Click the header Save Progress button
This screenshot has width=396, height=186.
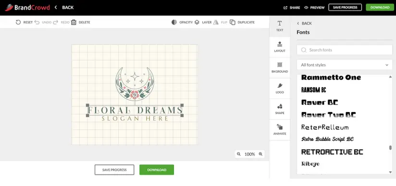click(345, 7)
